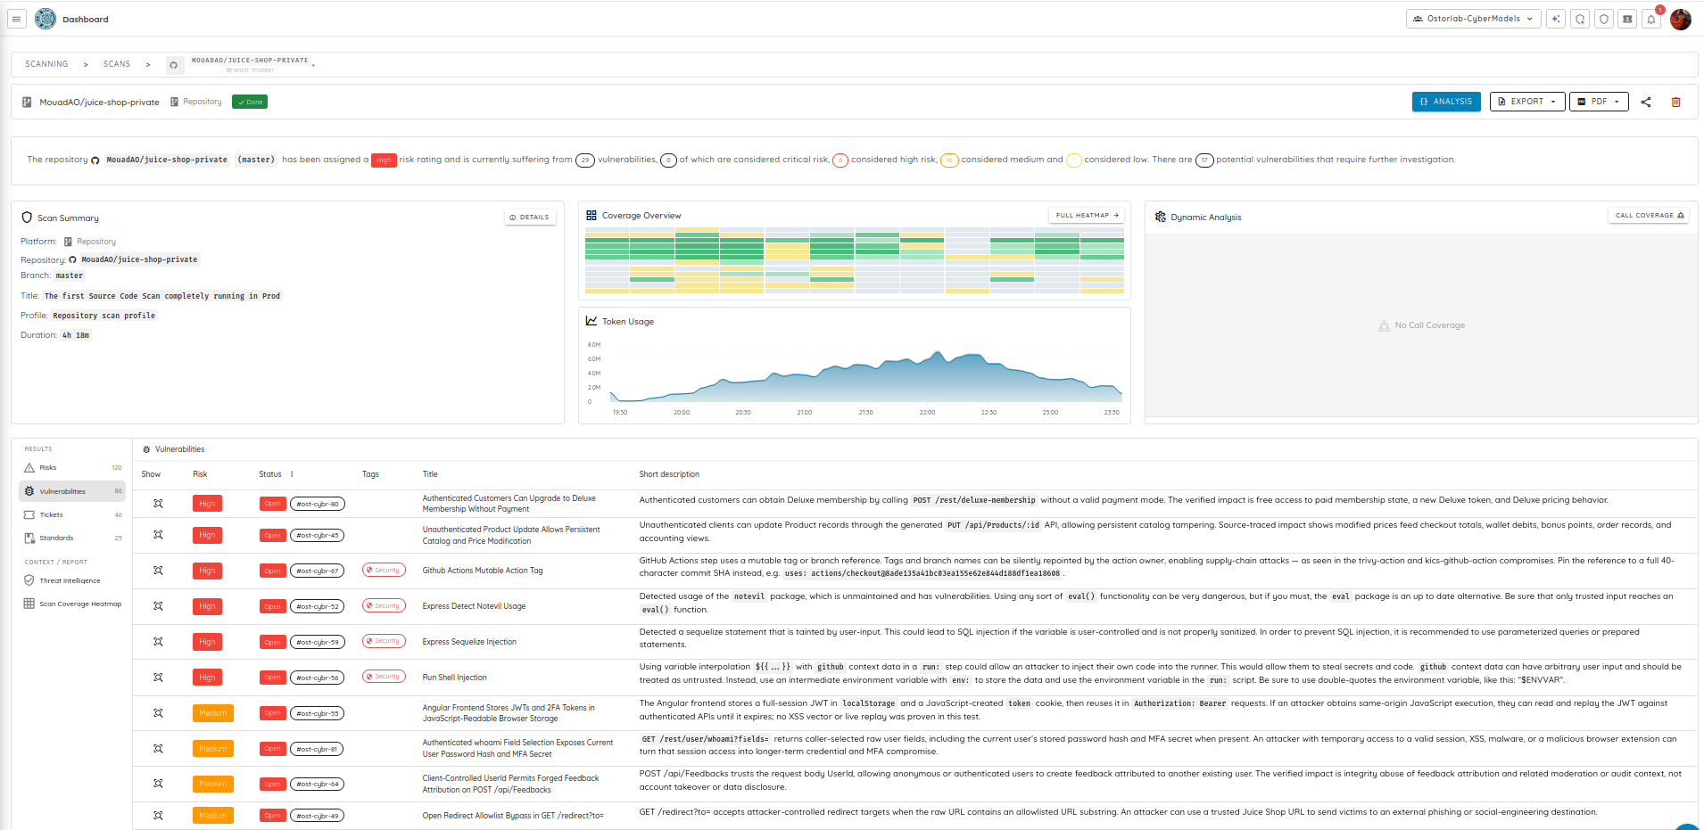Image resolution: width=1704 pixels, height=830 pixels.
Task: Click the DETAILS button in Scan Summary
Action: pyautogui.click(x=530, y=218)
